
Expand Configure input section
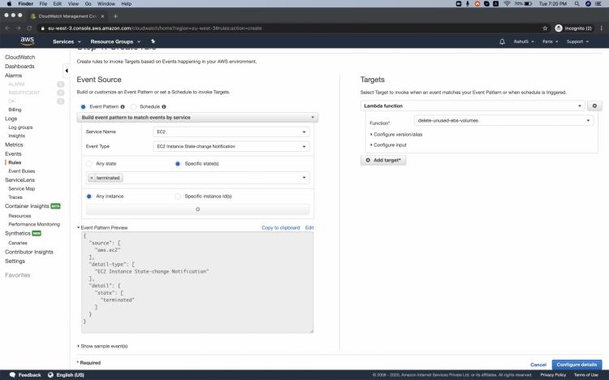(x=391, y=145)
